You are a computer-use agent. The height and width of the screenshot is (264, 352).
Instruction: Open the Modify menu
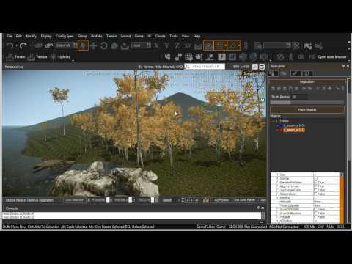(32, 36)
